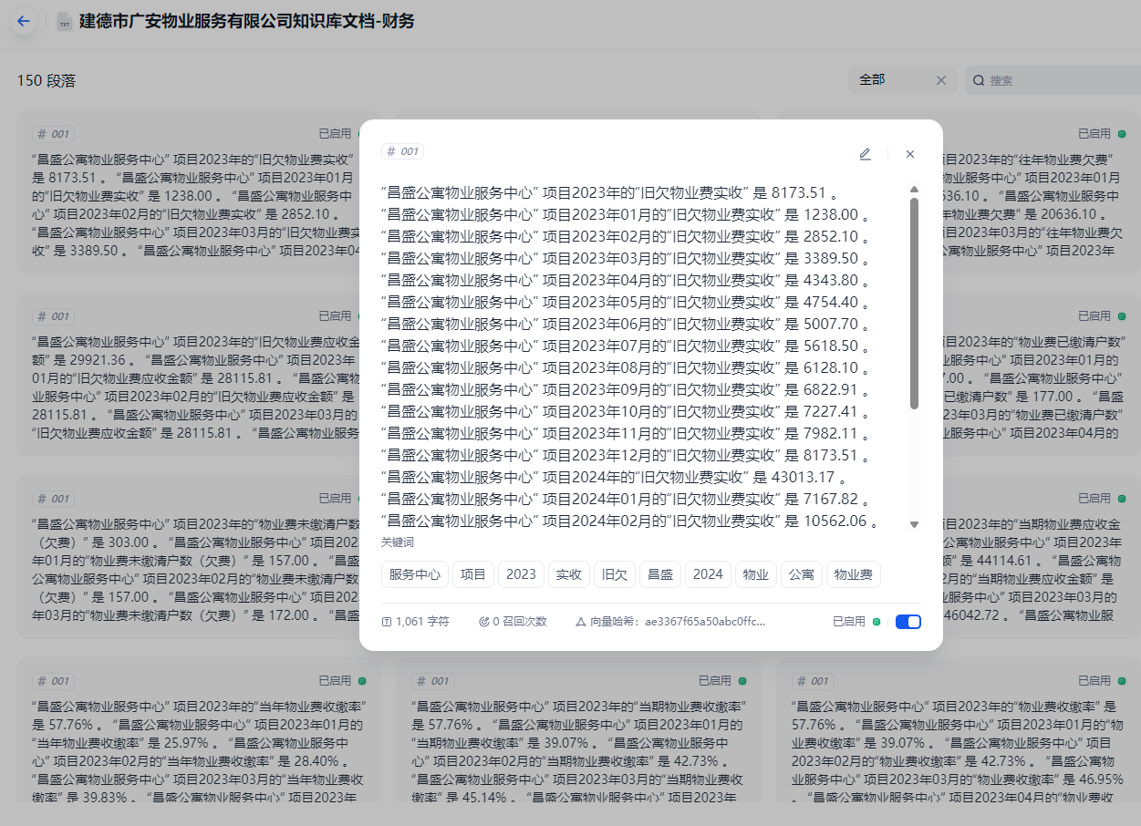Select the 旧欠 keyword tag
The width and height of the screenshot is (1141, 826).
(615, 574)
